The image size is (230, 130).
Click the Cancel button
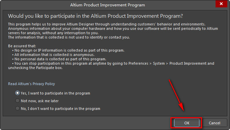click(215, 123)
